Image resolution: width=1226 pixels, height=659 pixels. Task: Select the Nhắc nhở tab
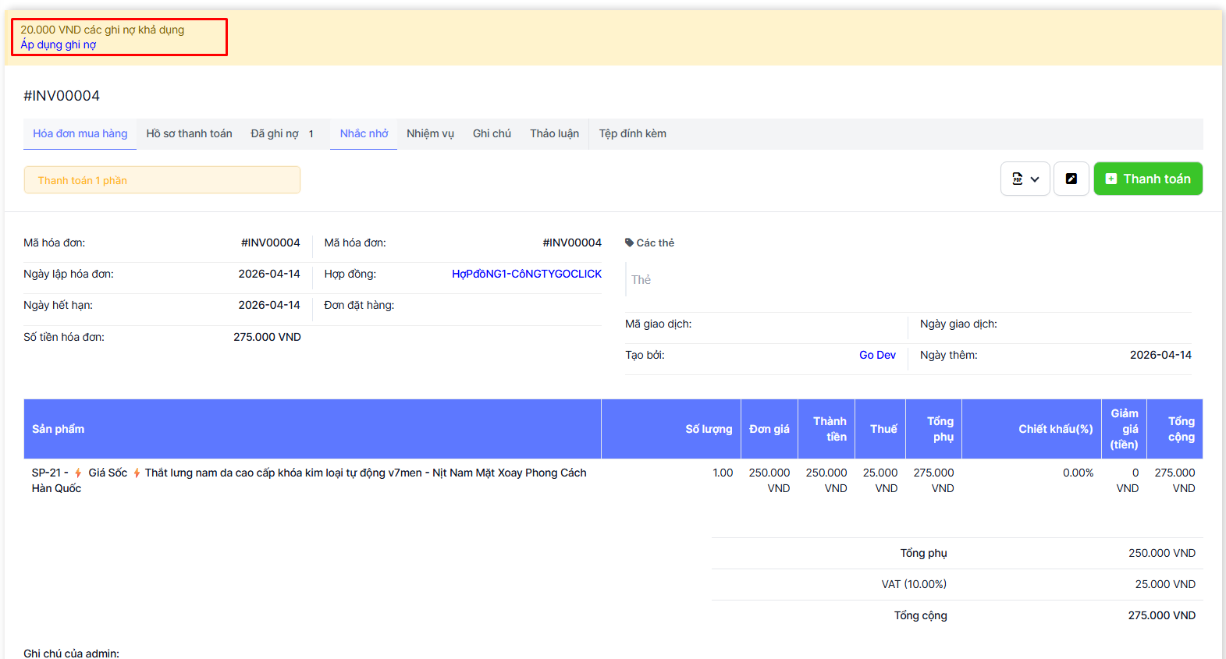tap(364, 133)
